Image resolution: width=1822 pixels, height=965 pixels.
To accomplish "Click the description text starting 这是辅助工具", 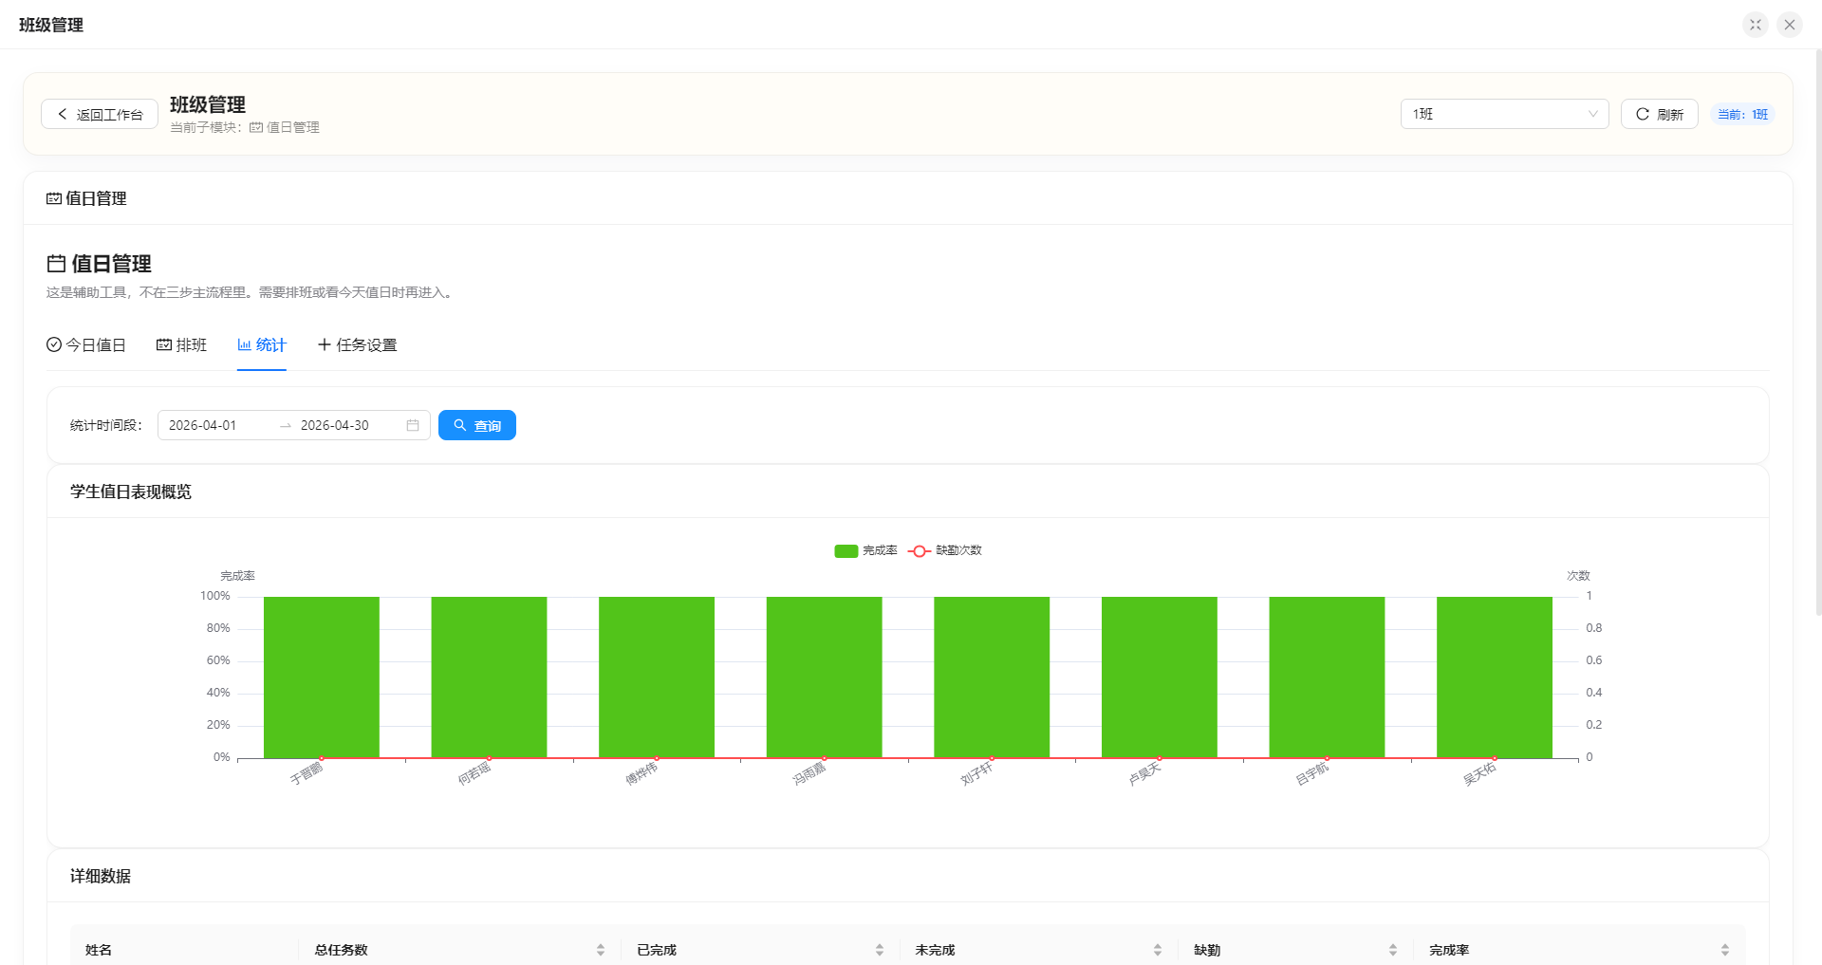I will point(251,292).
